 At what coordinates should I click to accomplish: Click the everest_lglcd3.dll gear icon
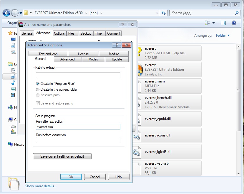(x=136, y=152)
